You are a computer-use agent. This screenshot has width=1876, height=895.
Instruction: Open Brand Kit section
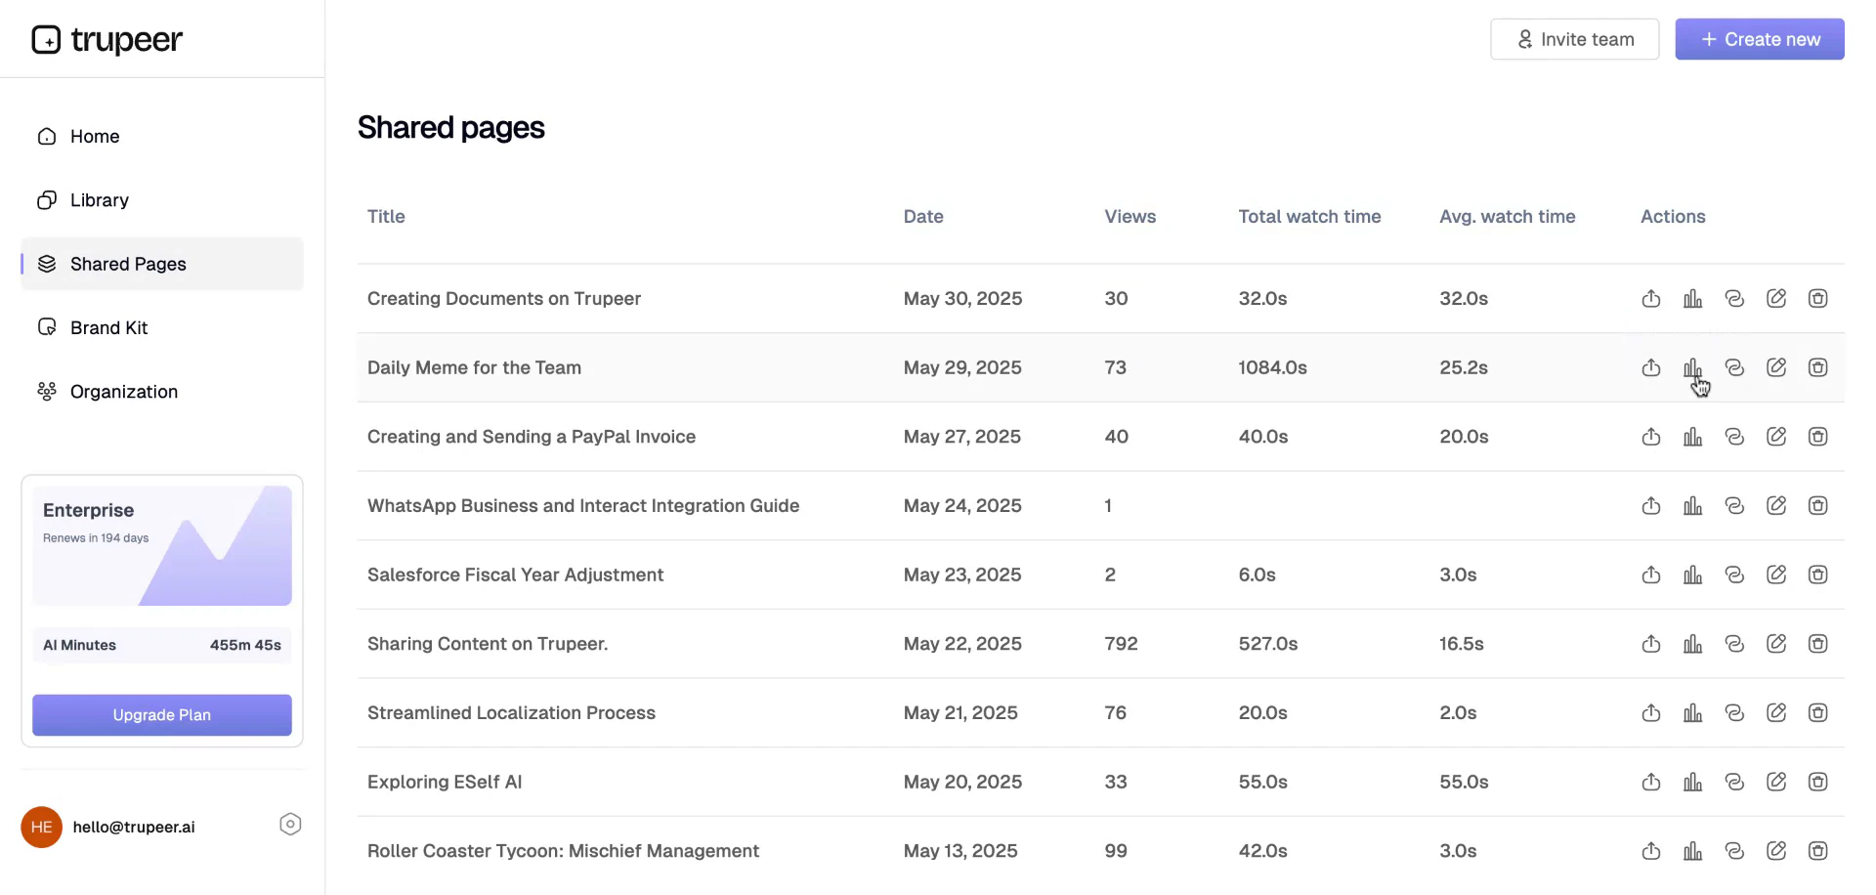(108, 328)
